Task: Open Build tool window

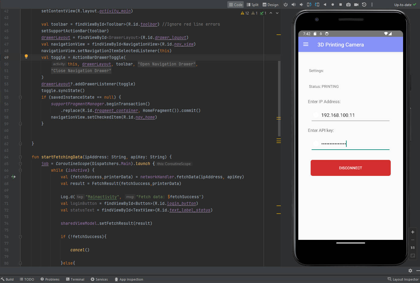Action: [7, 279]
